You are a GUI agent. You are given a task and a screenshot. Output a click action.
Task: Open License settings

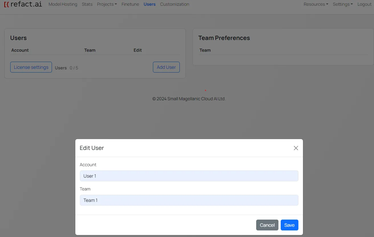pos(31,67)
